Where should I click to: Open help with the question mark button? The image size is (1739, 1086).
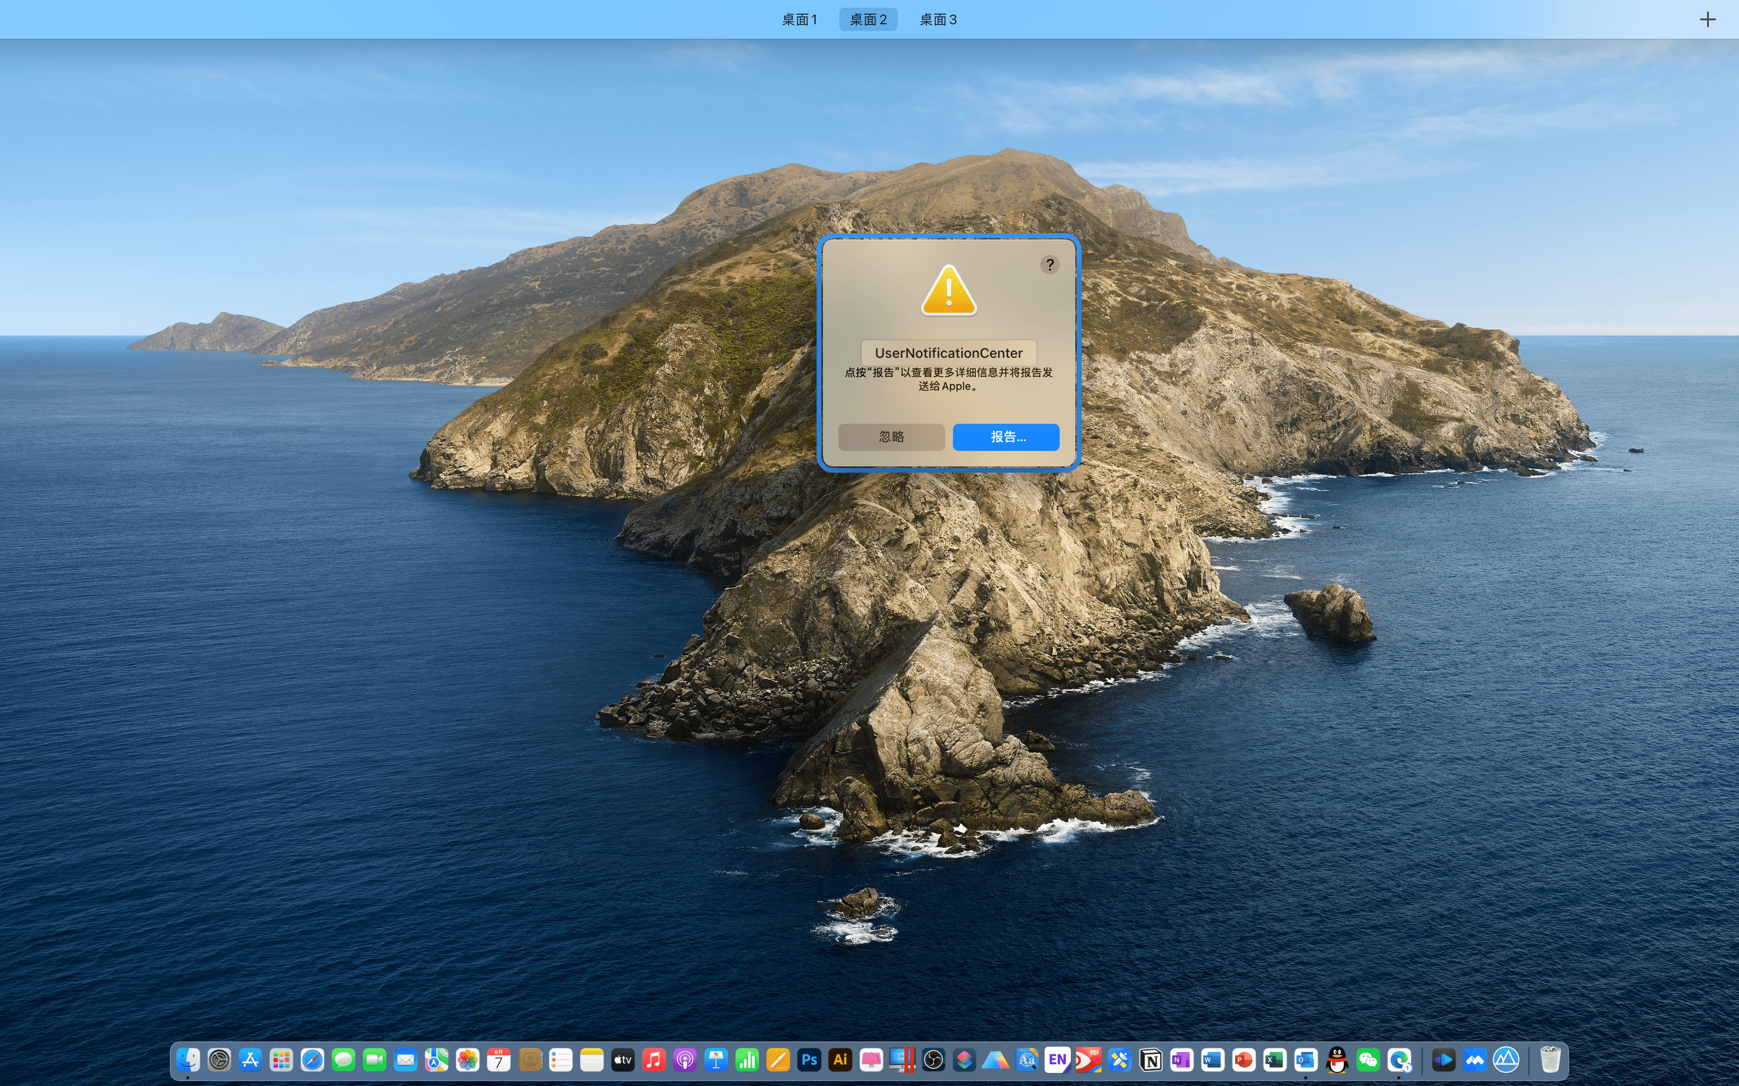point(1049,264)
